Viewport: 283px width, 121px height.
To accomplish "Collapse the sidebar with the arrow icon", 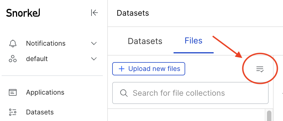I will (x=95, y=13).
